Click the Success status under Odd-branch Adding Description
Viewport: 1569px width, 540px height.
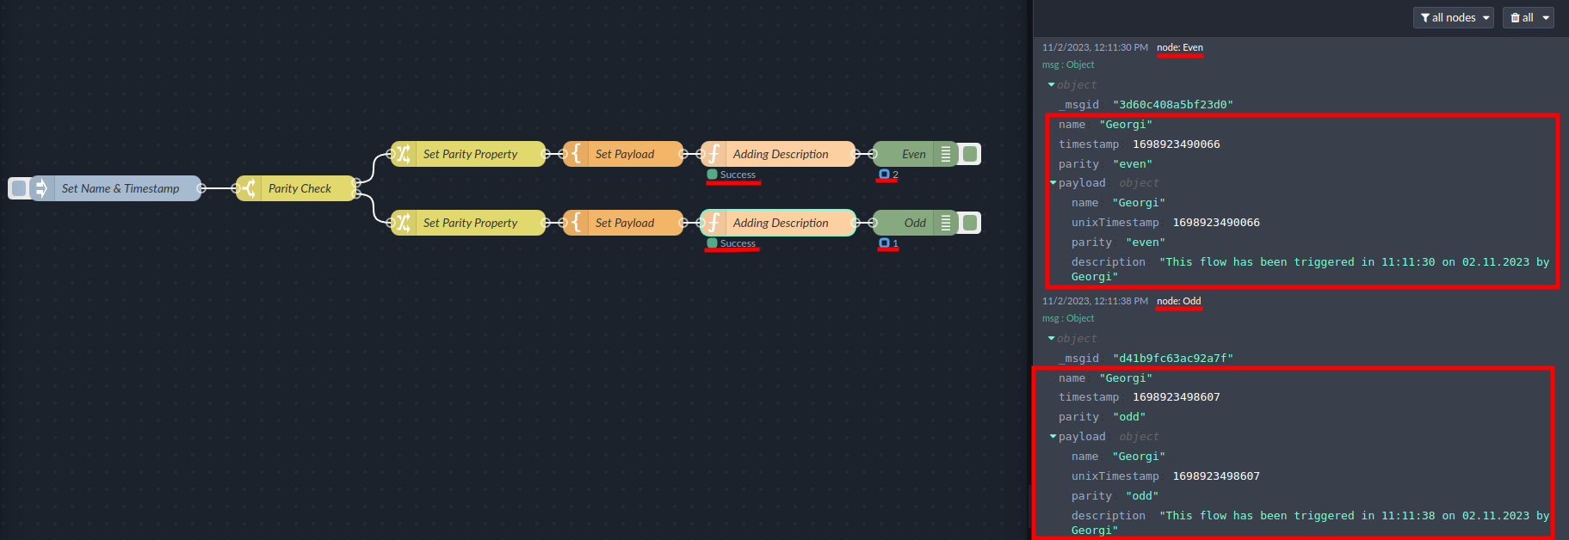tap(737, 243)
